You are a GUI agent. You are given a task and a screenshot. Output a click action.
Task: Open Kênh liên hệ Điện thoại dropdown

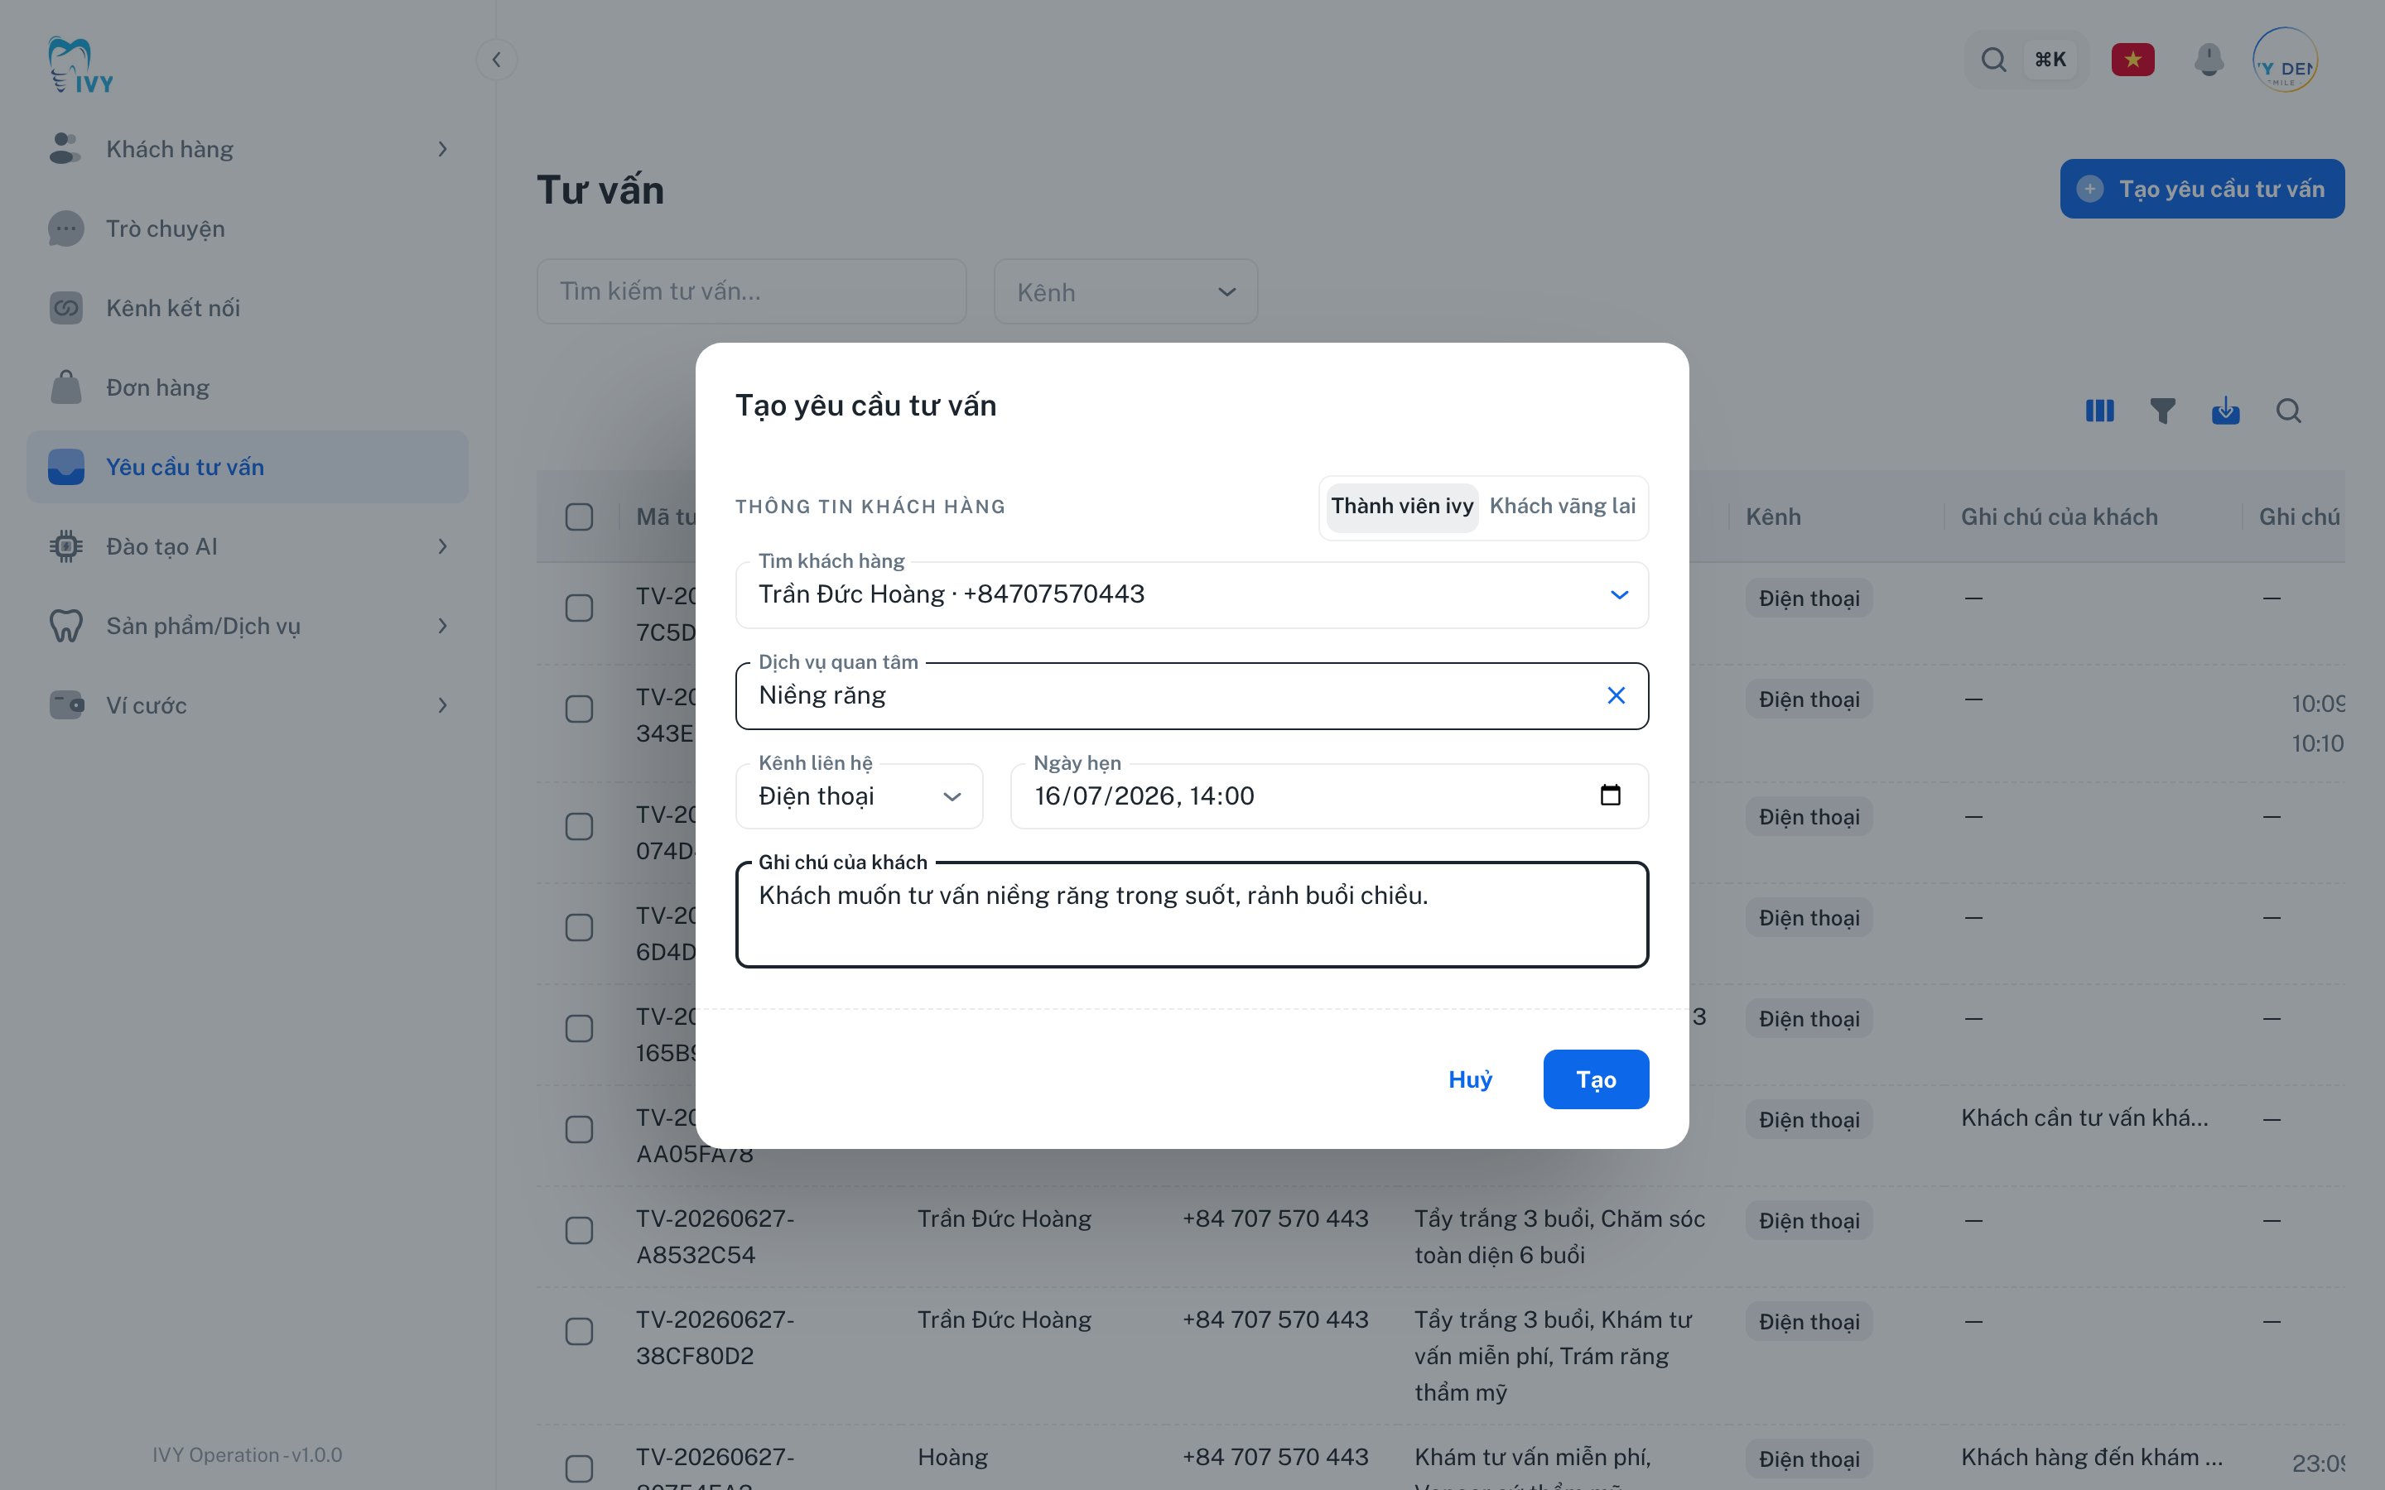coord(860,796)
